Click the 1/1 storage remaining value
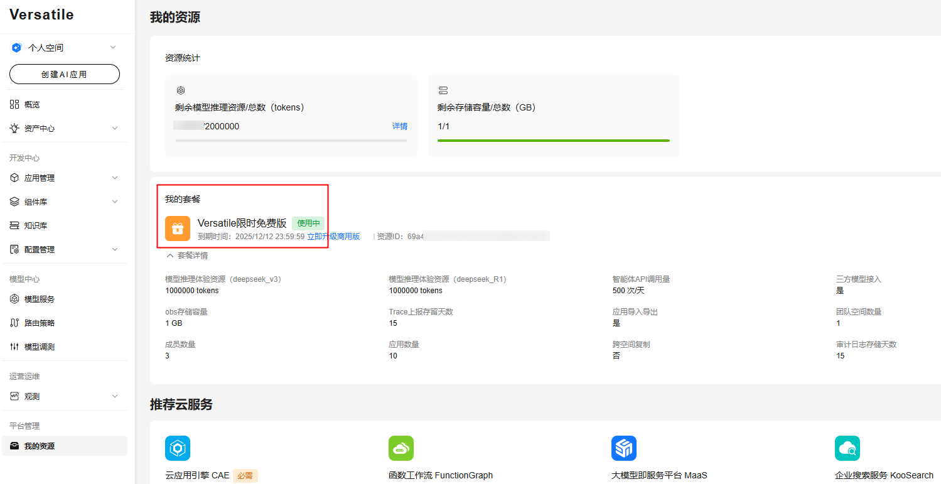This screenshot has height=484, width=941. pyautogui.click(x=444, y=126)
